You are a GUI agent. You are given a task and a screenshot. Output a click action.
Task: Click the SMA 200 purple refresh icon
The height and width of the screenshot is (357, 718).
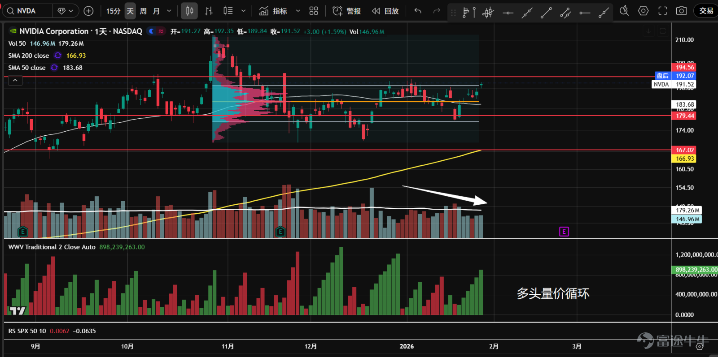point(58,56)
